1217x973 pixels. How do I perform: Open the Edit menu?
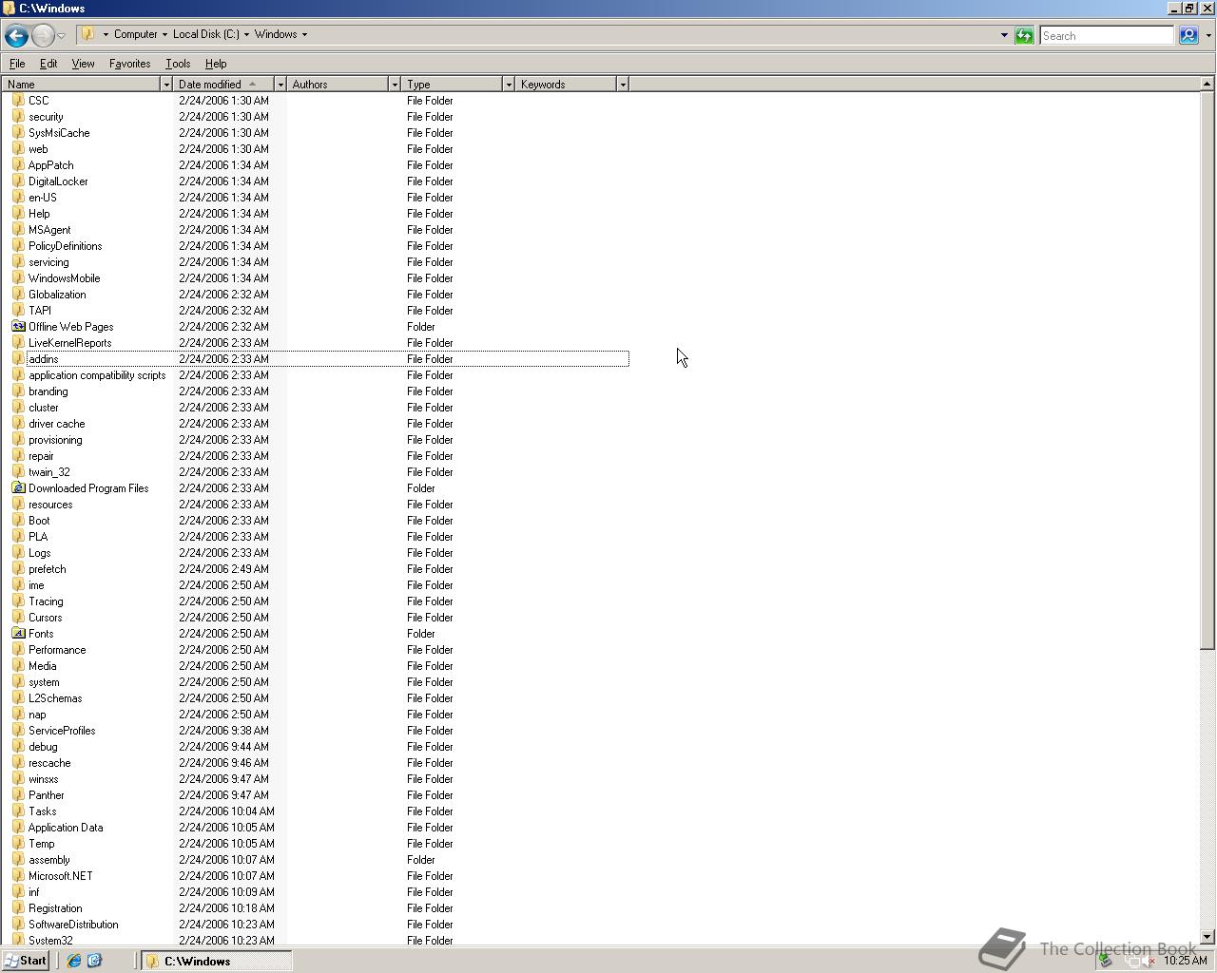48,64
